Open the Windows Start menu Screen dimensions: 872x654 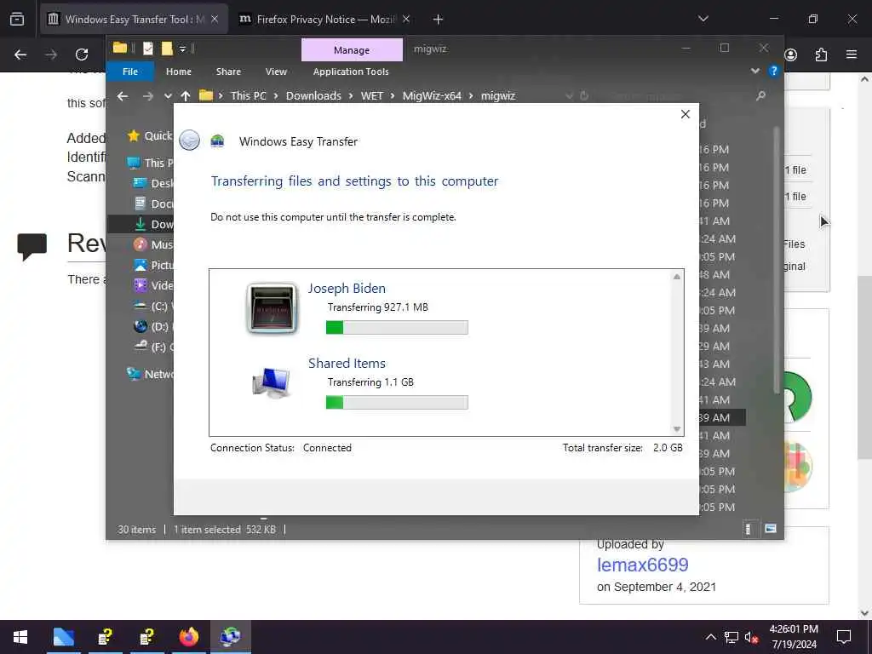(20, 637)
